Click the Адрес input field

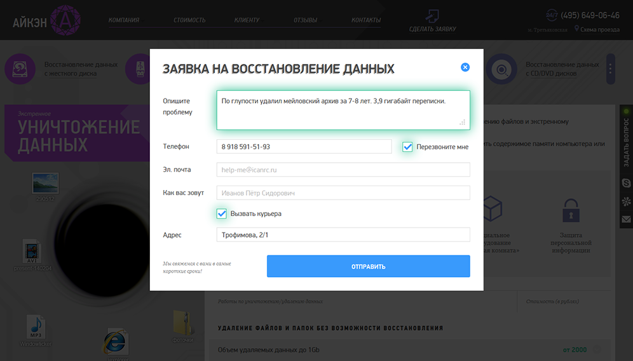pos(343,235)
